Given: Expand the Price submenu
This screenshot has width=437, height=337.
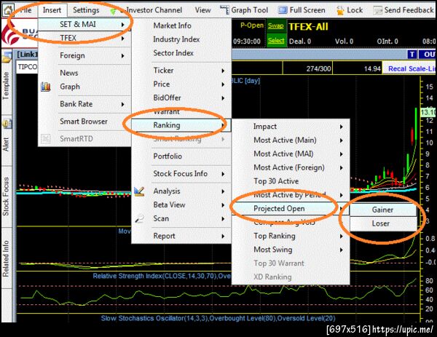Looking at the screenshot, I should pos(181,84).
